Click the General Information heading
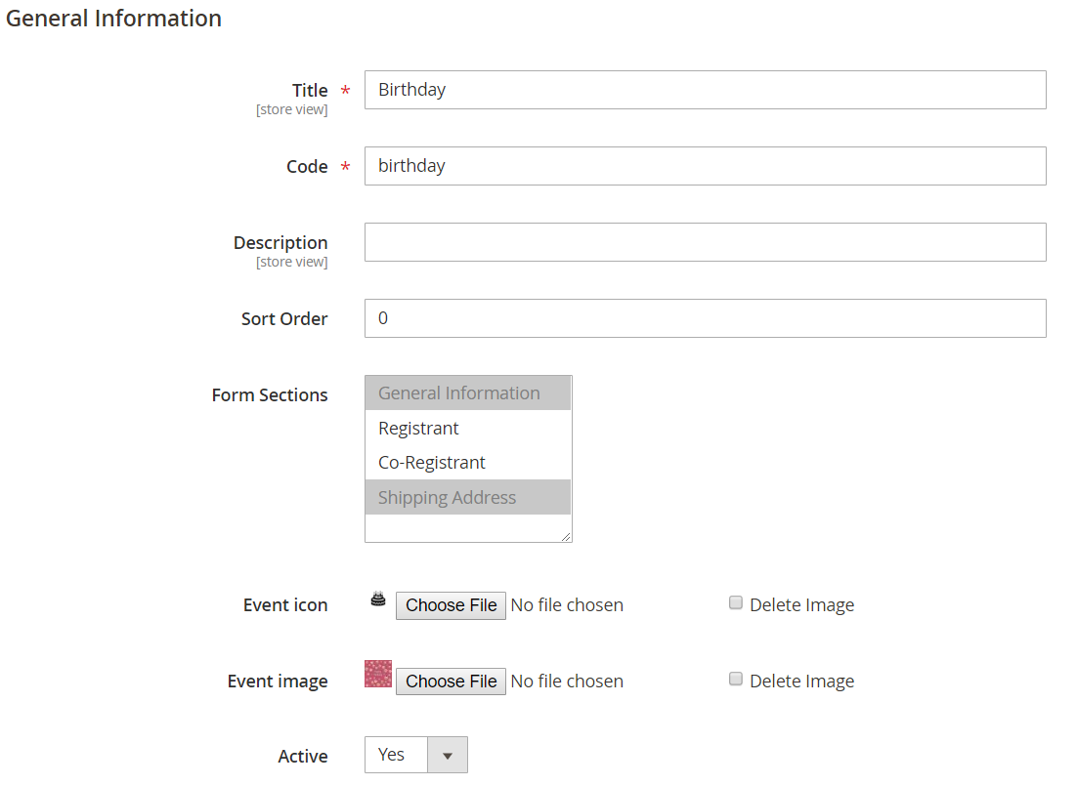This screenshot has width=1077, height=785. pos(113,19)
